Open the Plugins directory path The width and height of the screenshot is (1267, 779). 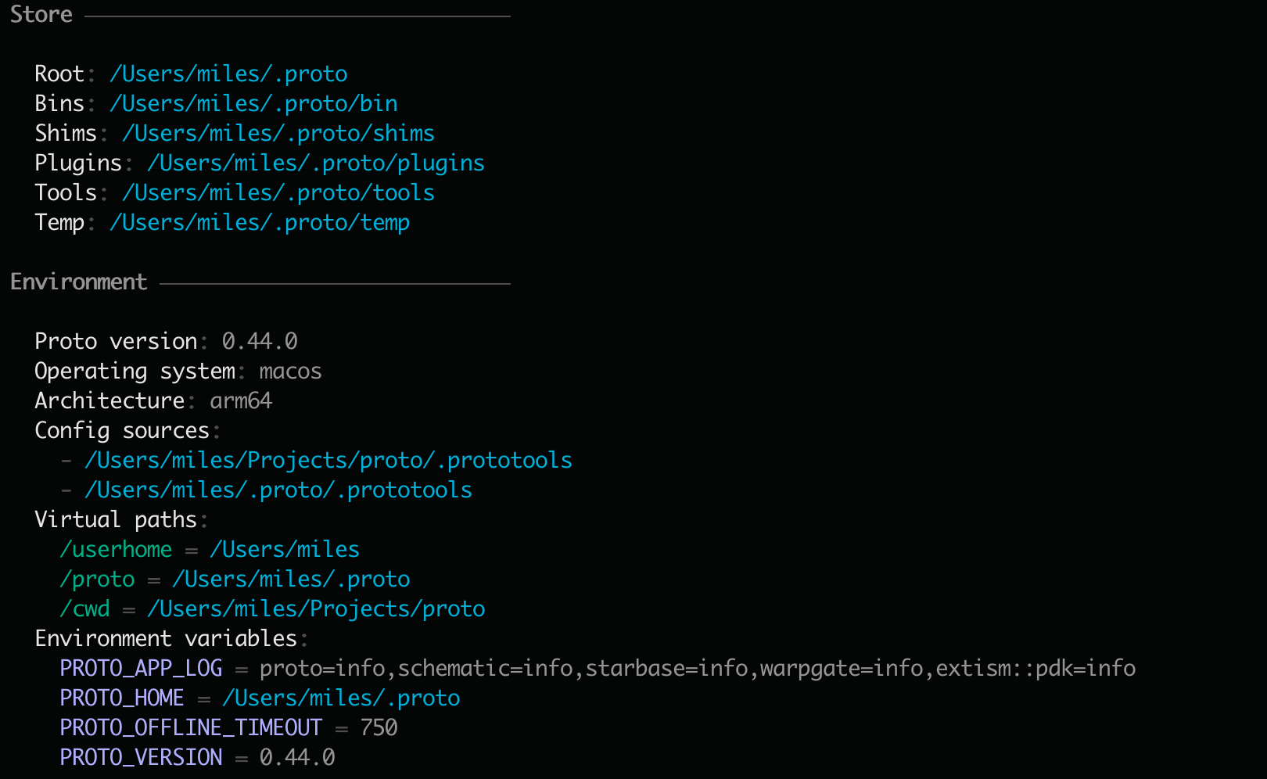point(315,163)
